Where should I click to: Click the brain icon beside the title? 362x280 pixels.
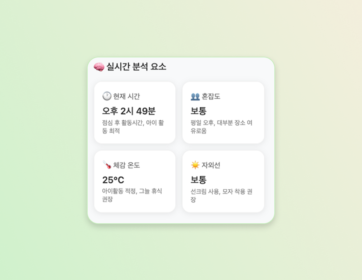point(99,67)
